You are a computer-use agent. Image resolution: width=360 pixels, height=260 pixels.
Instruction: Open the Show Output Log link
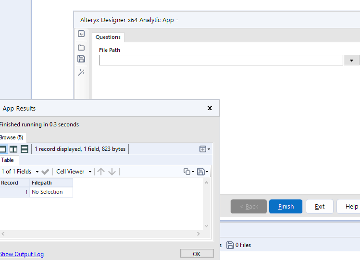click(x=22, y=254)
